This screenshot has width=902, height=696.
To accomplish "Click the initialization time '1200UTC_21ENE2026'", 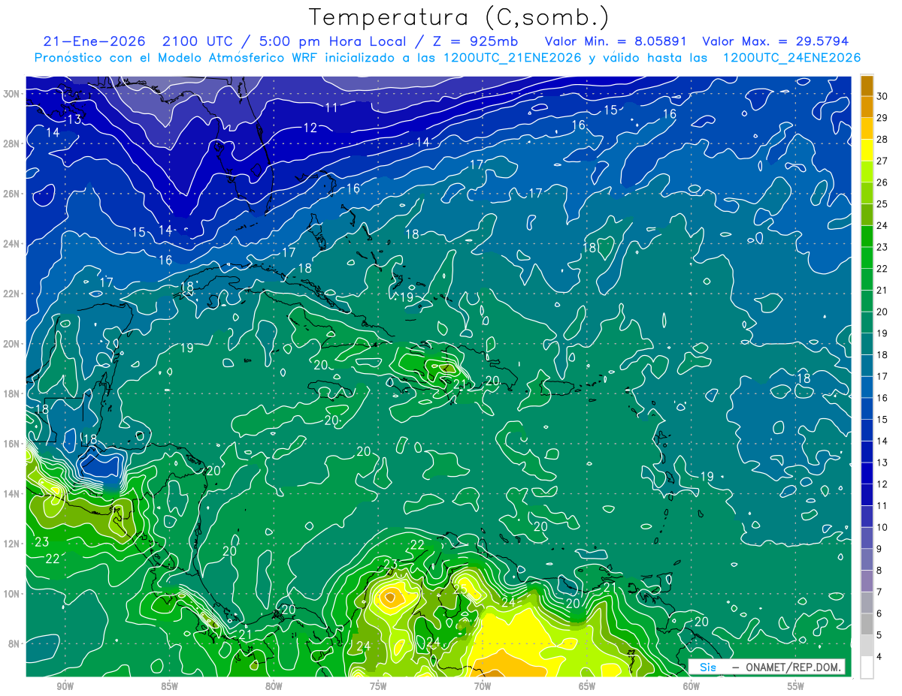I will [x=513, y=58].
